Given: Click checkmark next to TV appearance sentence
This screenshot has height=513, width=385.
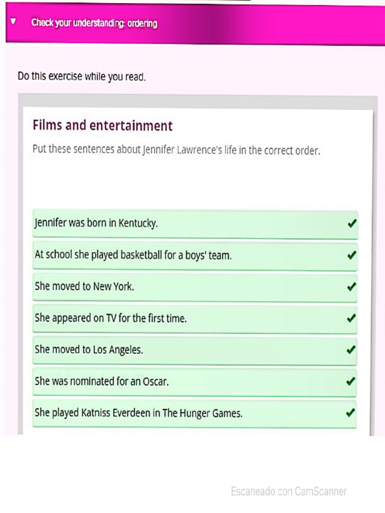Looking at the screenshot, I should pos(352,318).
